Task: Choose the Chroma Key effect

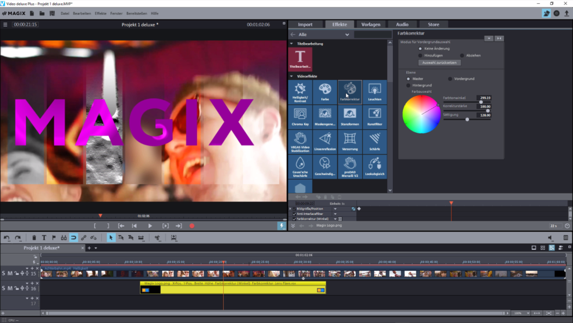Action: coord(300,117)
